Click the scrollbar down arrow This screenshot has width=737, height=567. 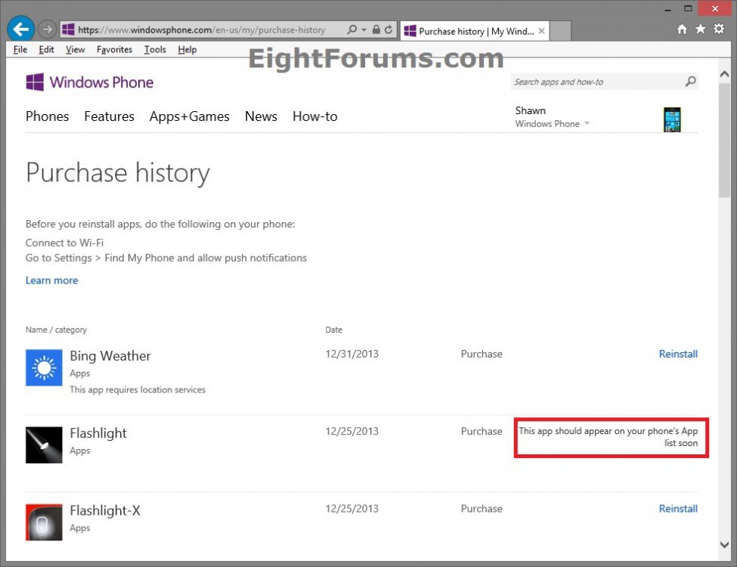pos(724,544)
